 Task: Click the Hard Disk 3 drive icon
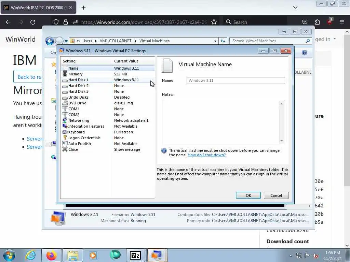click(65, 91)
